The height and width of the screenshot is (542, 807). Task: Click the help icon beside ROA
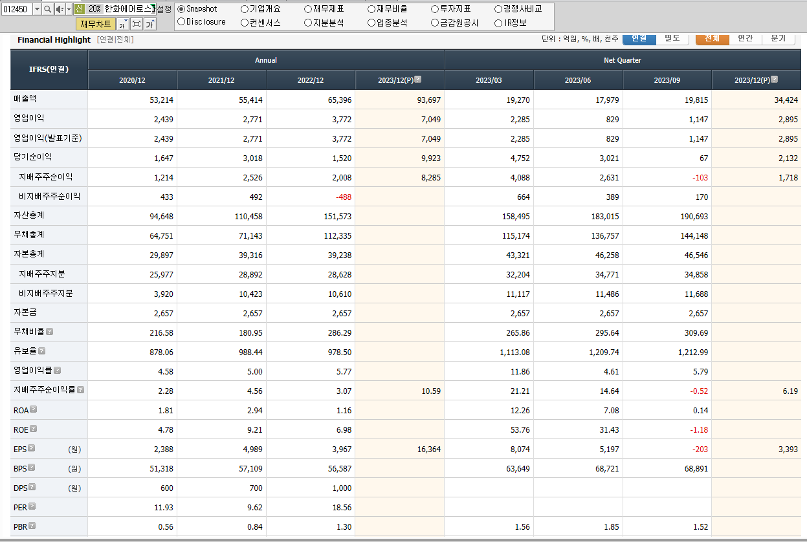(x=34, y=409)
